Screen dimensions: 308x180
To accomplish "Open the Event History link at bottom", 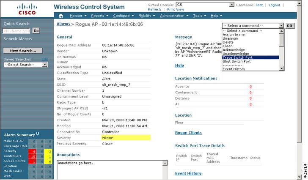I will tap(188, 173).
